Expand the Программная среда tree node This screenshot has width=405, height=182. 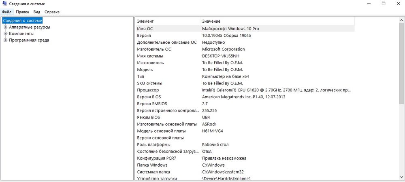click(x=5, y=40)
